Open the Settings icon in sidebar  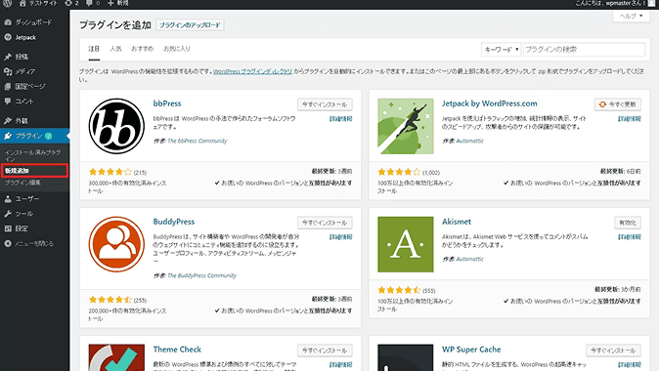[8, 228]
